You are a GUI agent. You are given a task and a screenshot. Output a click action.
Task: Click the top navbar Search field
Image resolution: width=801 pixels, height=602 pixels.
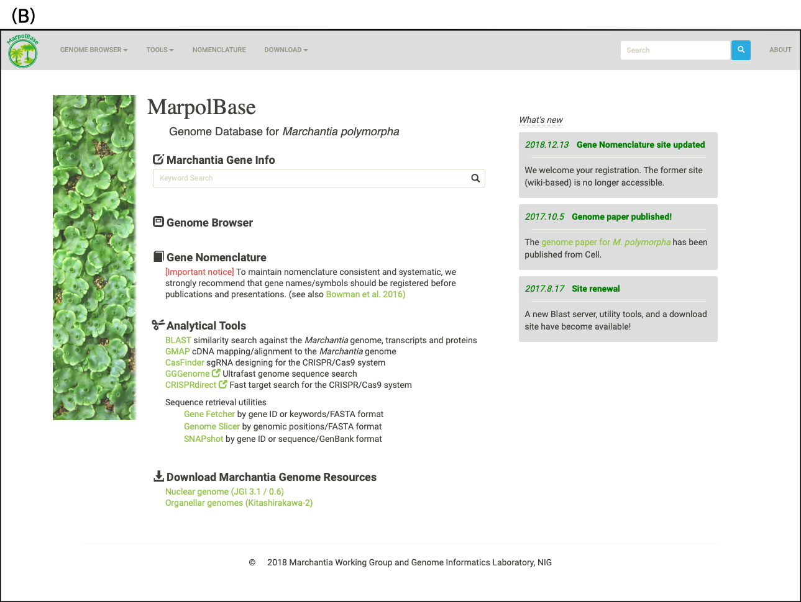[x=675, y=50]
